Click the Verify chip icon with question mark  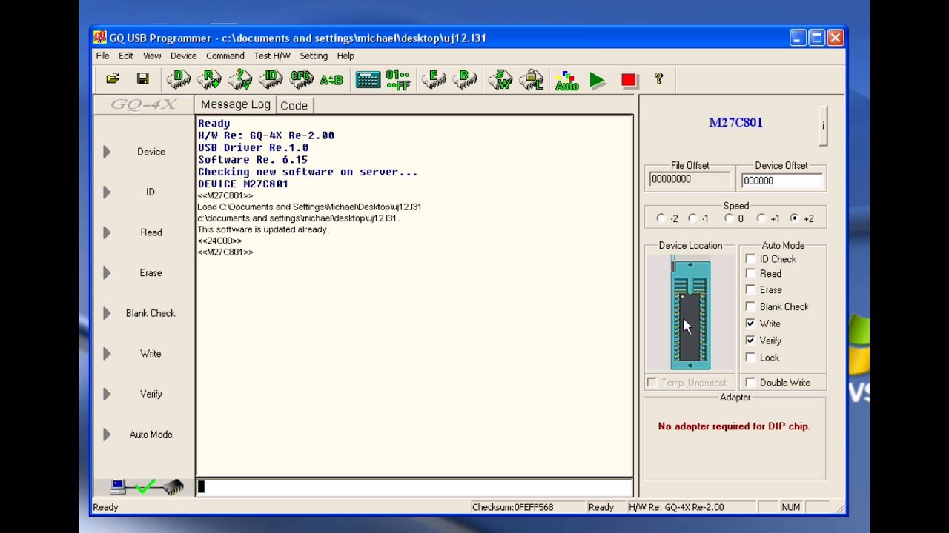click(x=240, y=79)
